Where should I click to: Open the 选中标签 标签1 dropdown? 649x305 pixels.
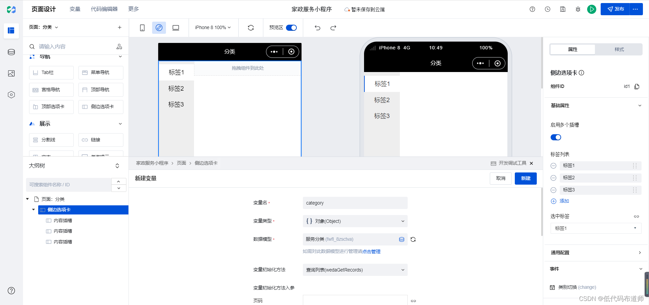click(596, 228)
